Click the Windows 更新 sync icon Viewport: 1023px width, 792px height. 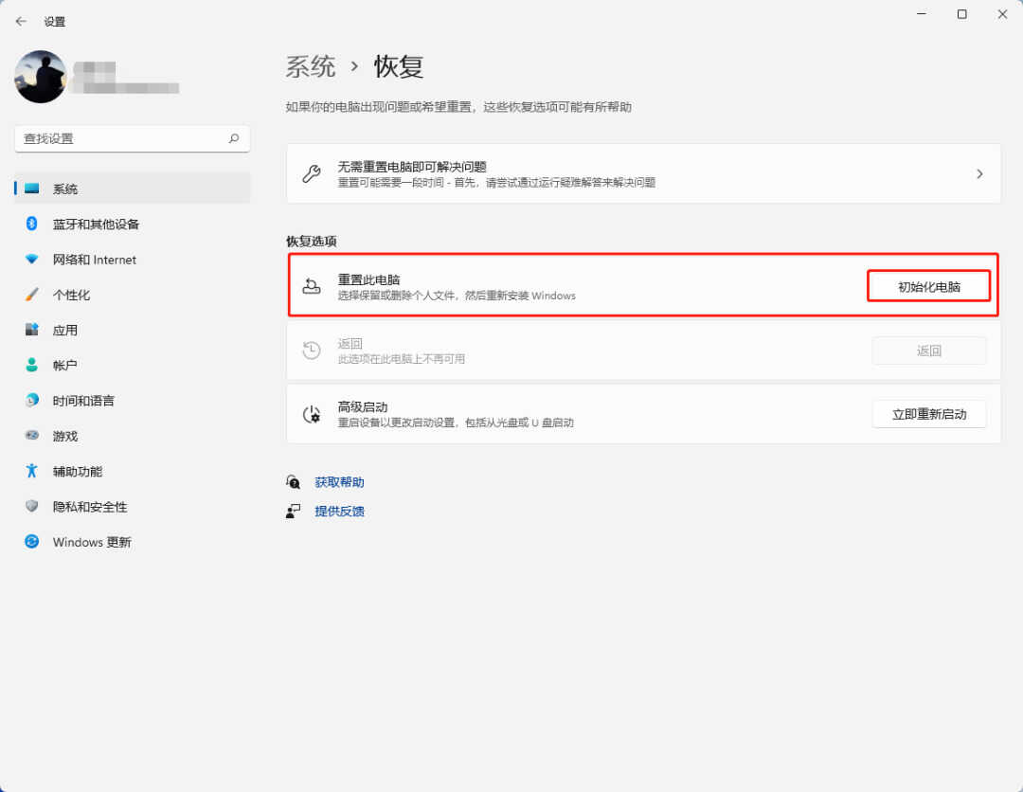click(31, 541)
